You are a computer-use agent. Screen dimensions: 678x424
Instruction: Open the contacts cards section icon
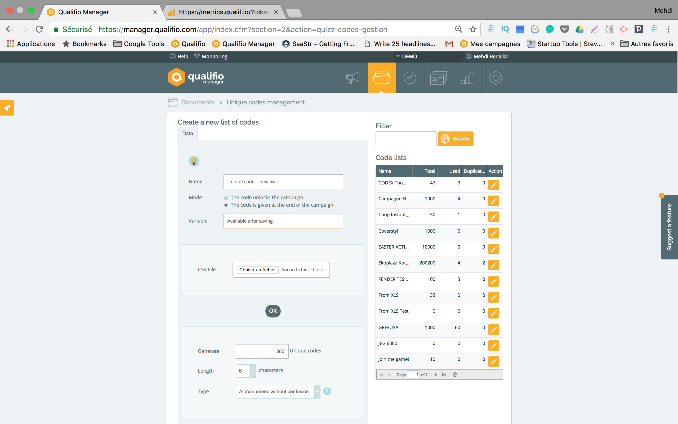[439, 78]
